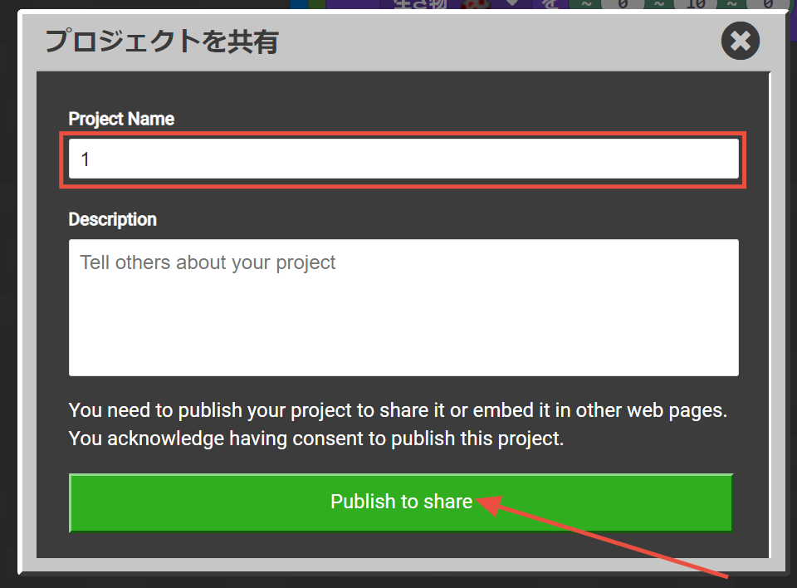
Task: Click the Project Name input field
Action: (x=403, y=159)
